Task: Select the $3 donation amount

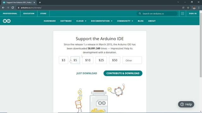Action: (63, 60)
